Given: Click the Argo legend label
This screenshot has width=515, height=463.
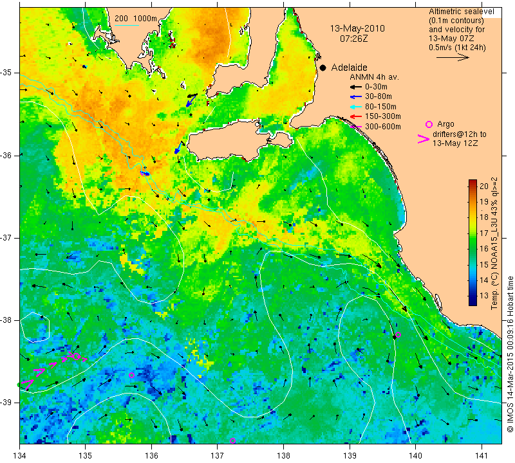Looking at the screenshot, I should 445,124.
